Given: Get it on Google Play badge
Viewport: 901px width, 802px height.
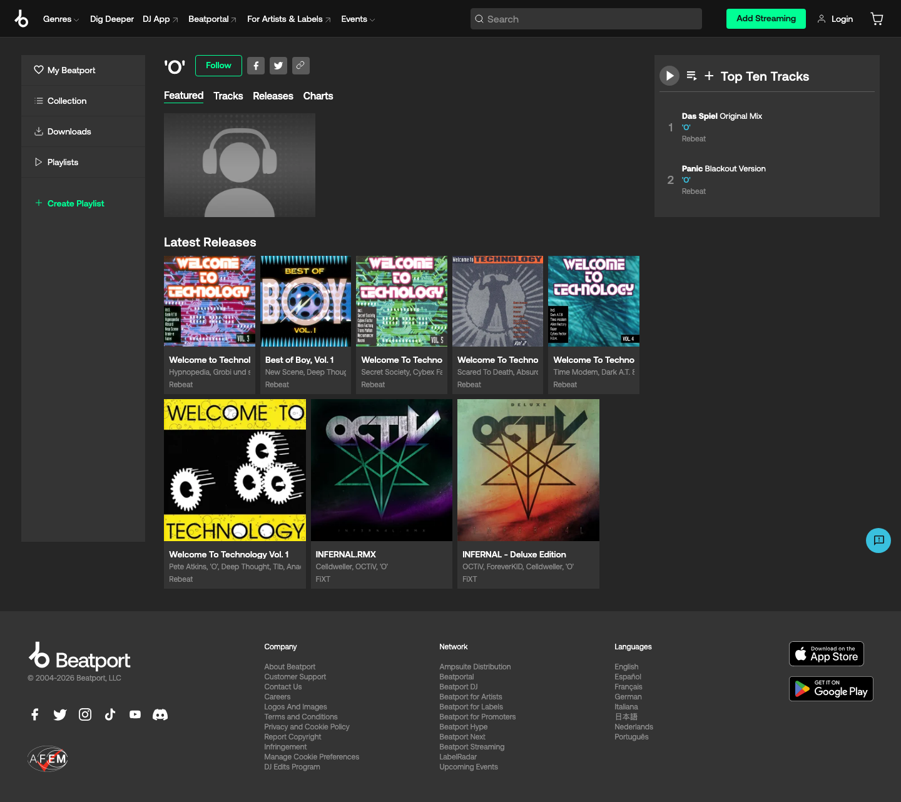Looking at the screenshot, I should coord(831,689).
